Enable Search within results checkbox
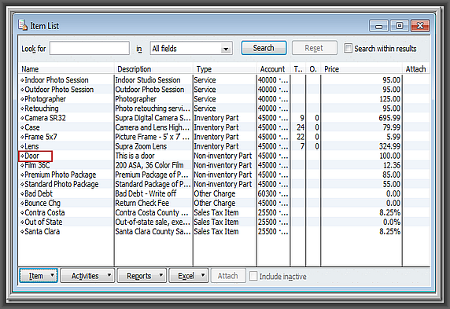 [348, 48]
